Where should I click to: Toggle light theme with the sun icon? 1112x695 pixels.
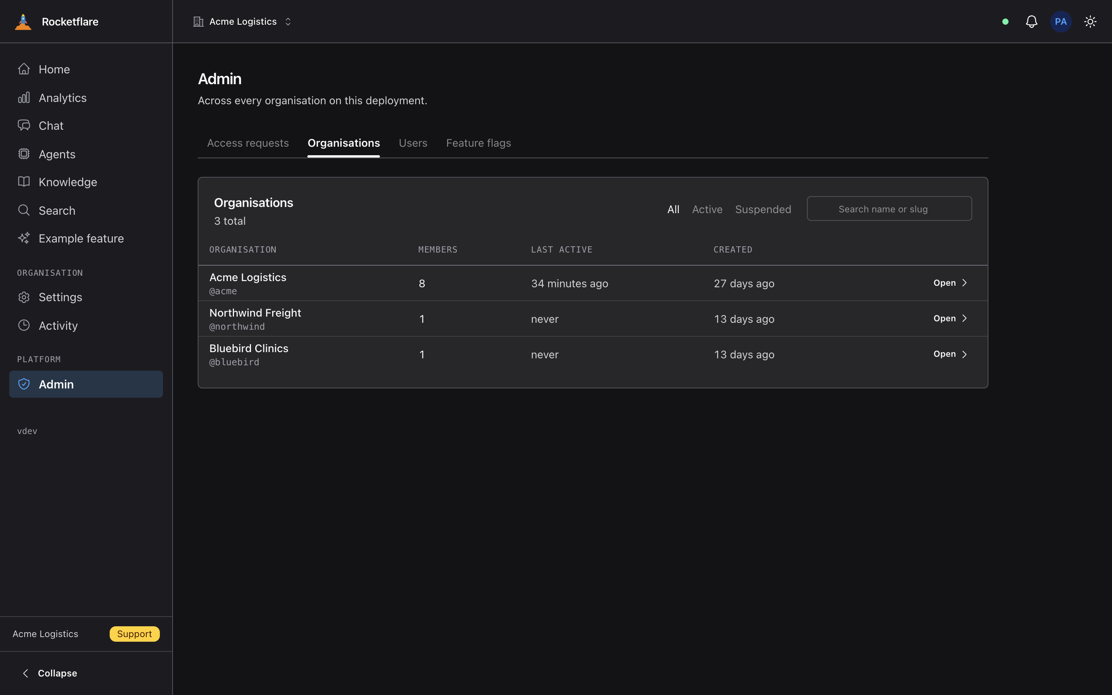pos(1090,22)
